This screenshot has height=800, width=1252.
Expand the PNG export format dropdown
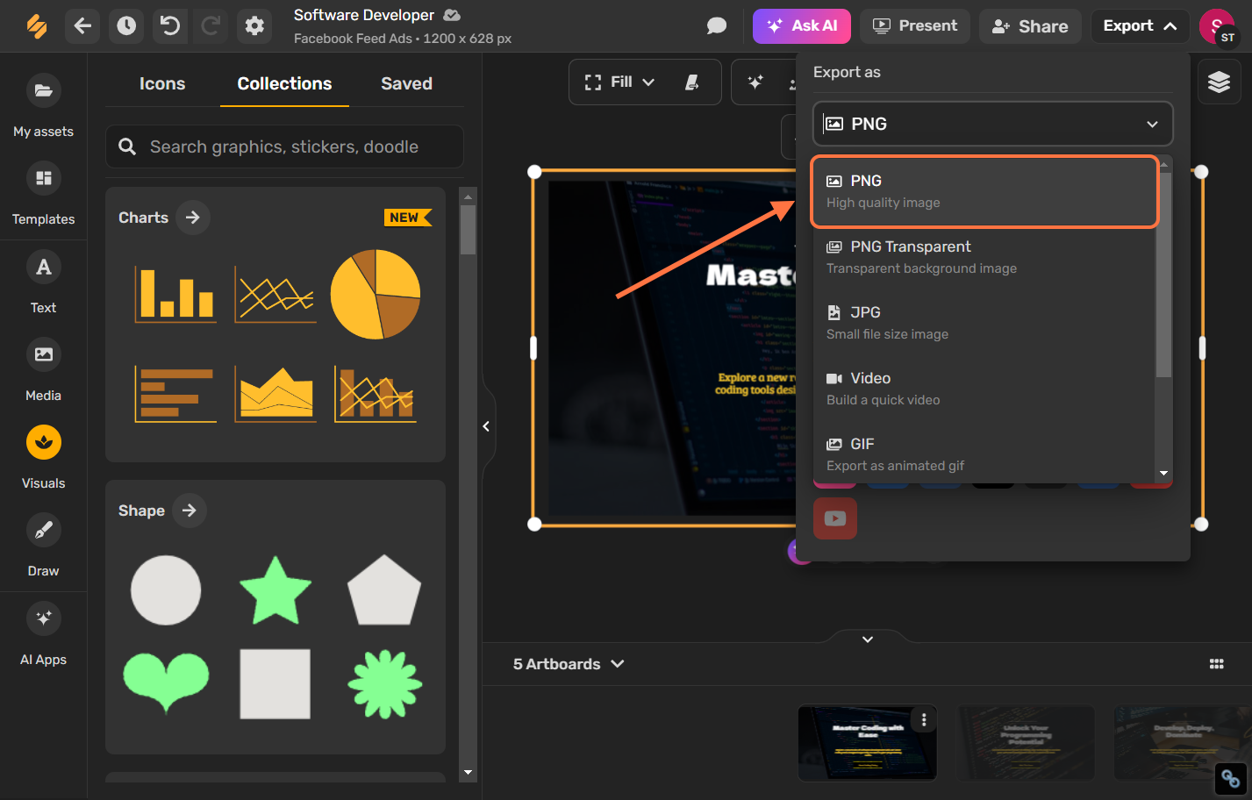pos(993,124)
